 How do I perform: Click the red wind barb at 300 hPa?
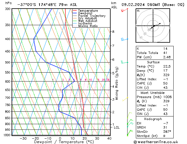125,10
